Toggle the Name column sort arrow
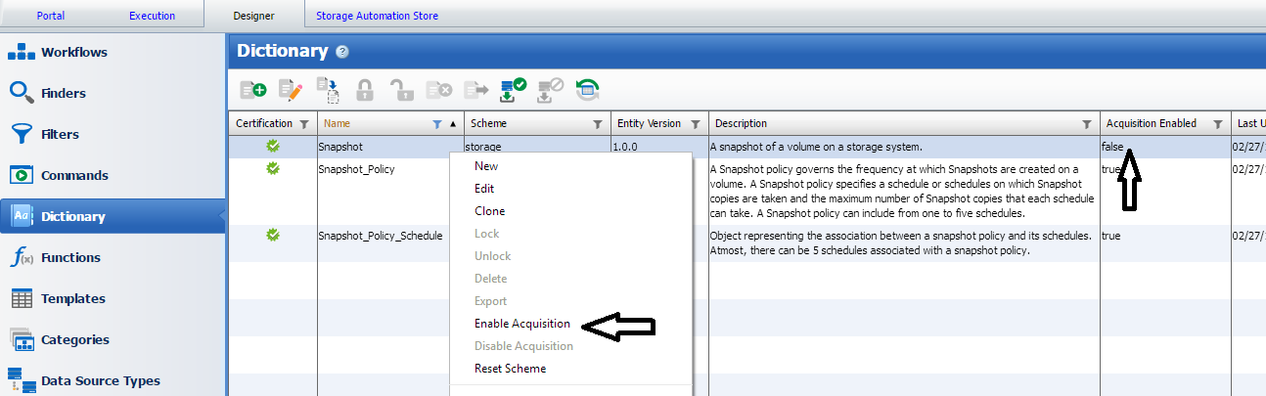This screenshot has height=396, width=1266. (452, 124)
